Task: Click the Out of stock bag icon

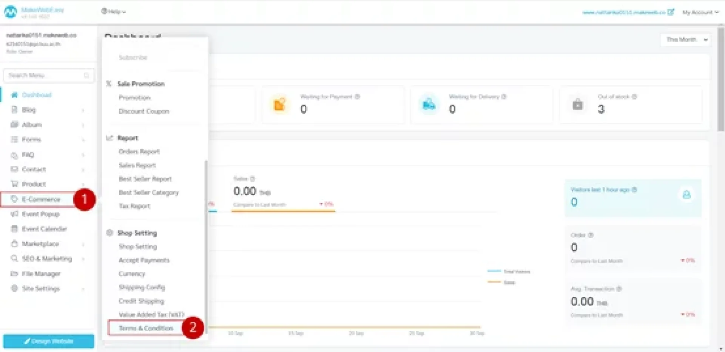Action: point(577,105)
